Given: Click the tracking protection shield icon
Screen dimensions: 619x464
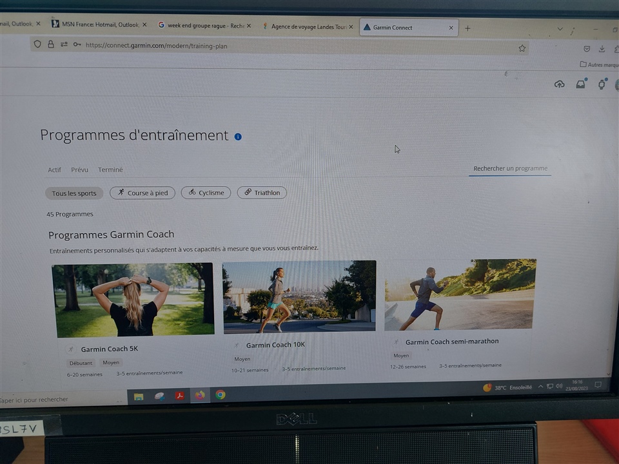Looking at the screenshot, I should pyautogui.click(x=37, y=44).
